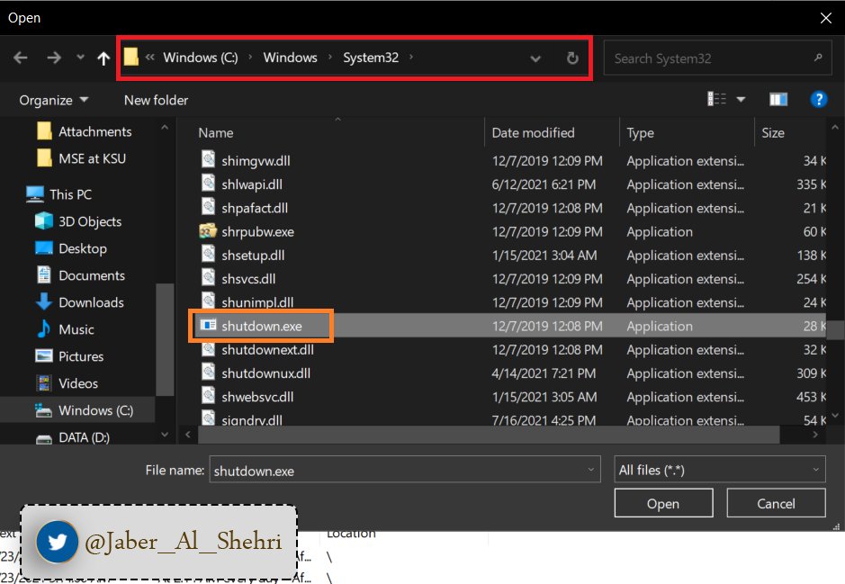Open the Organize menu
Viewport: 845px width, 584px height.
tap(53, 100)
